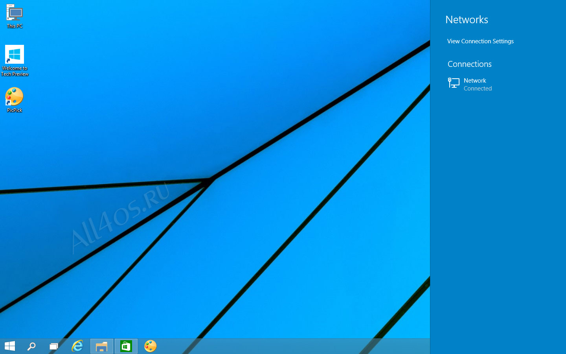Select the Welcome to Tech Preview shortcut

coord(15,61)
